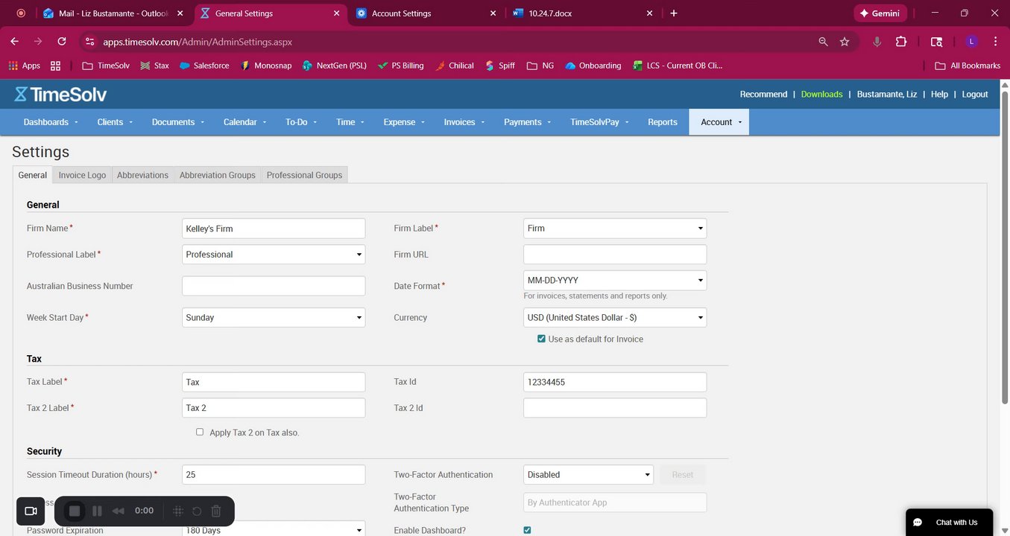Open TimeSolv bookmark folder
Image resolution: width=1010 pixels, height=536 pixels.
point(106,66)
